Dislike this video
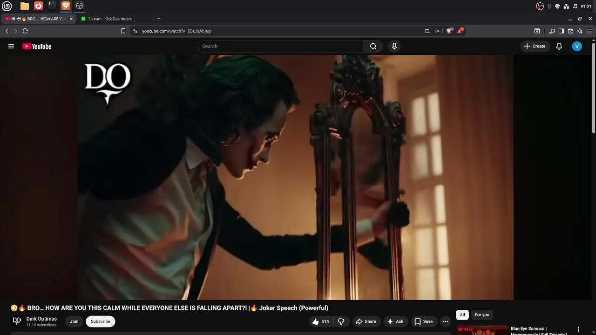596x335 pixels. click(x=341, y=322)
